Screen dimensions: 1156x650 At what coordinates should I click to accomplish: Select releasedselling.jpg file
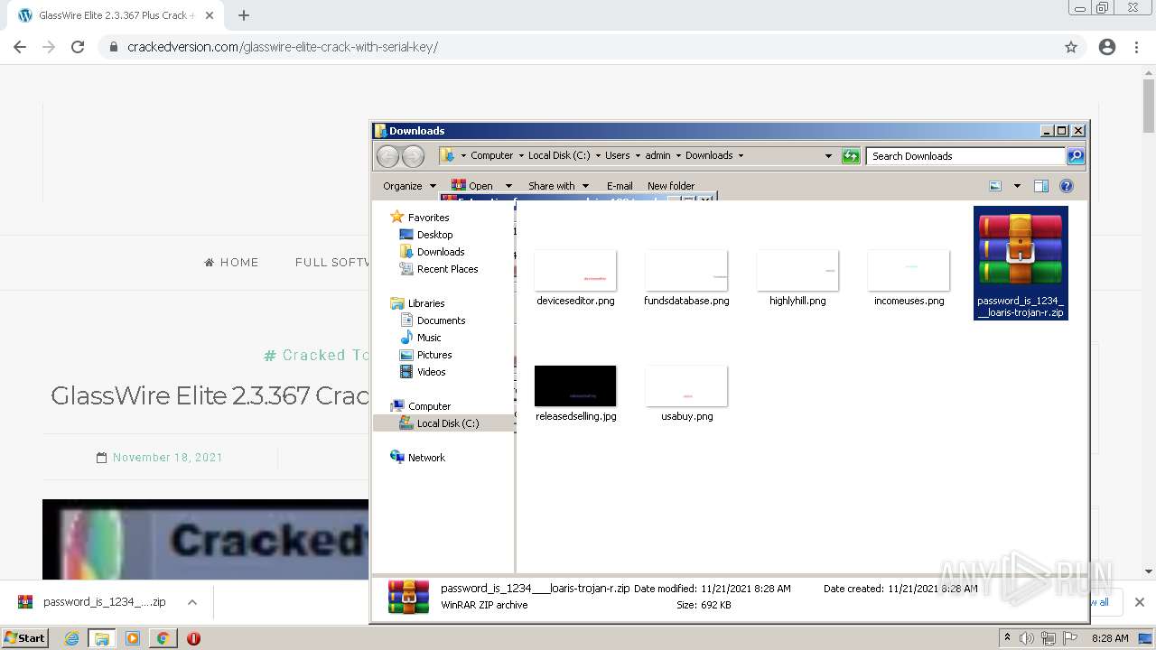[575, 395]
